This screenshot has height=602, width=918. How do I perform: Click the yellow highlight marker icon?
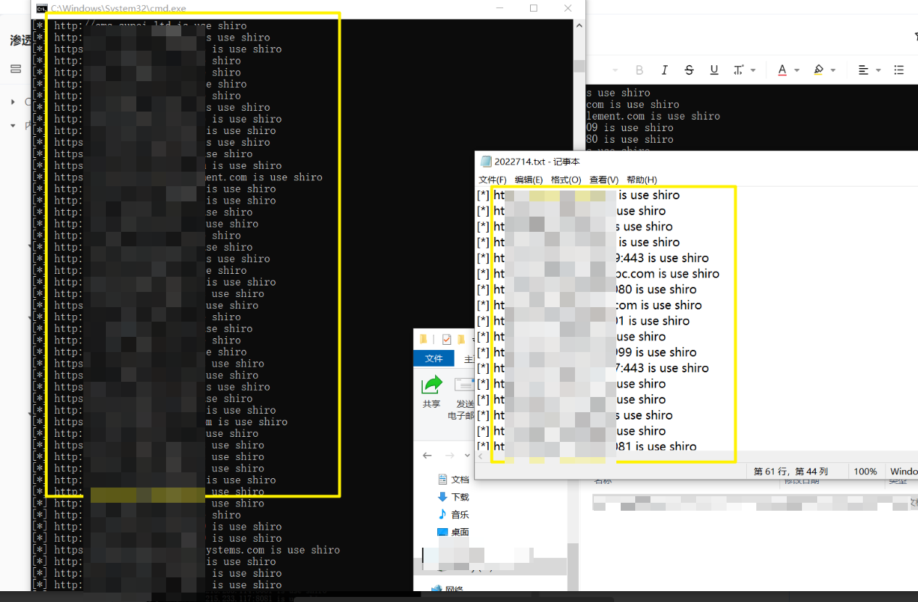tap(819, 70)
